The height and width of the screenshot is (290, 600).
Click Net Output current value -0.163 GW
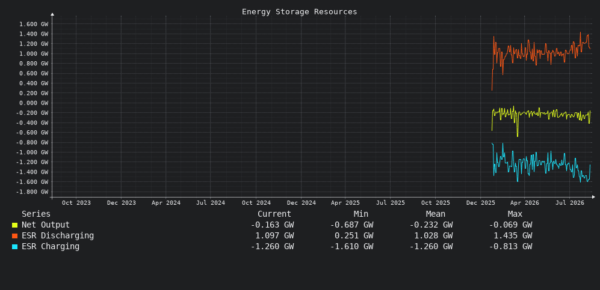tap(273, 225)
